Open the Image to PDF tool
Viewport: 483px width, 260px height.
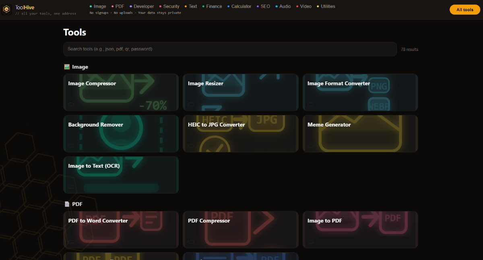point(360,229)
